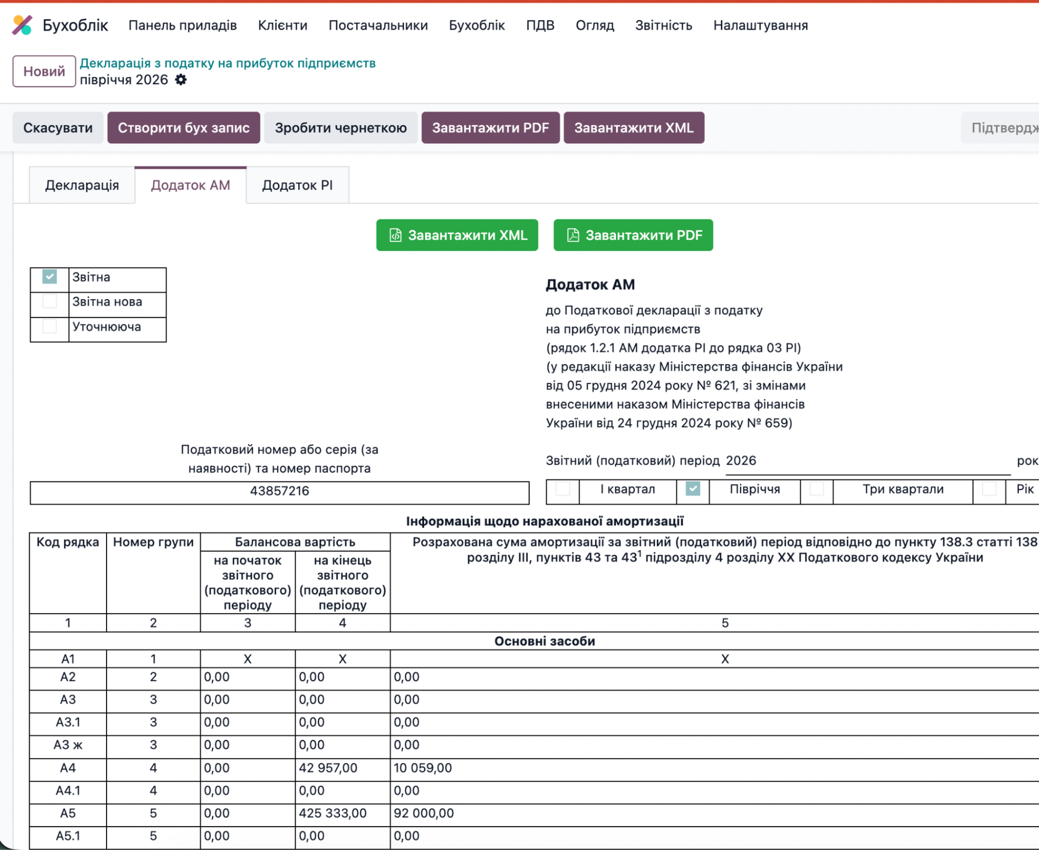Tick the Звітна нова checkbox
The width and height of the screenshot is (1039, 850).
tap(49, 301)
